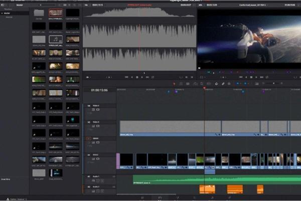The width and height of the screenshot is (301, 201).
Task: Play the source viewer forward
Action: tap(142, 77)
